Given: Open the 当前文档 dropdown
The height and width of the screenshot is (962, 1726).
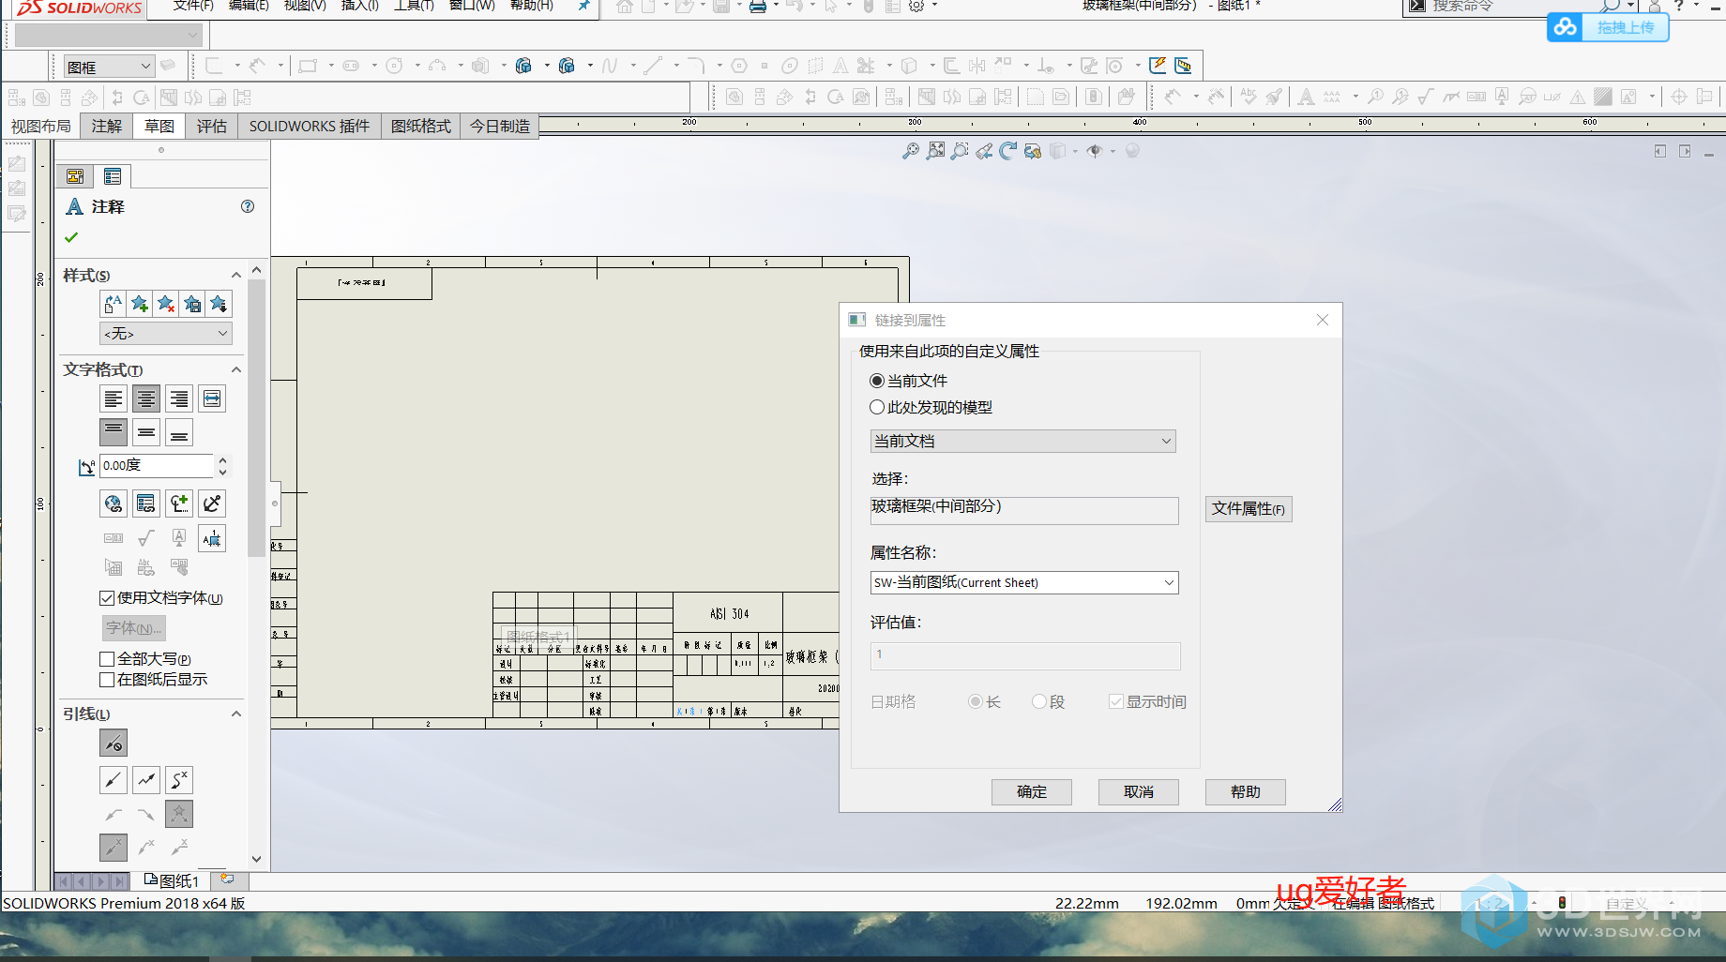Looking at the screenshot, I should pyautogui.click(x=1023, y=441).
